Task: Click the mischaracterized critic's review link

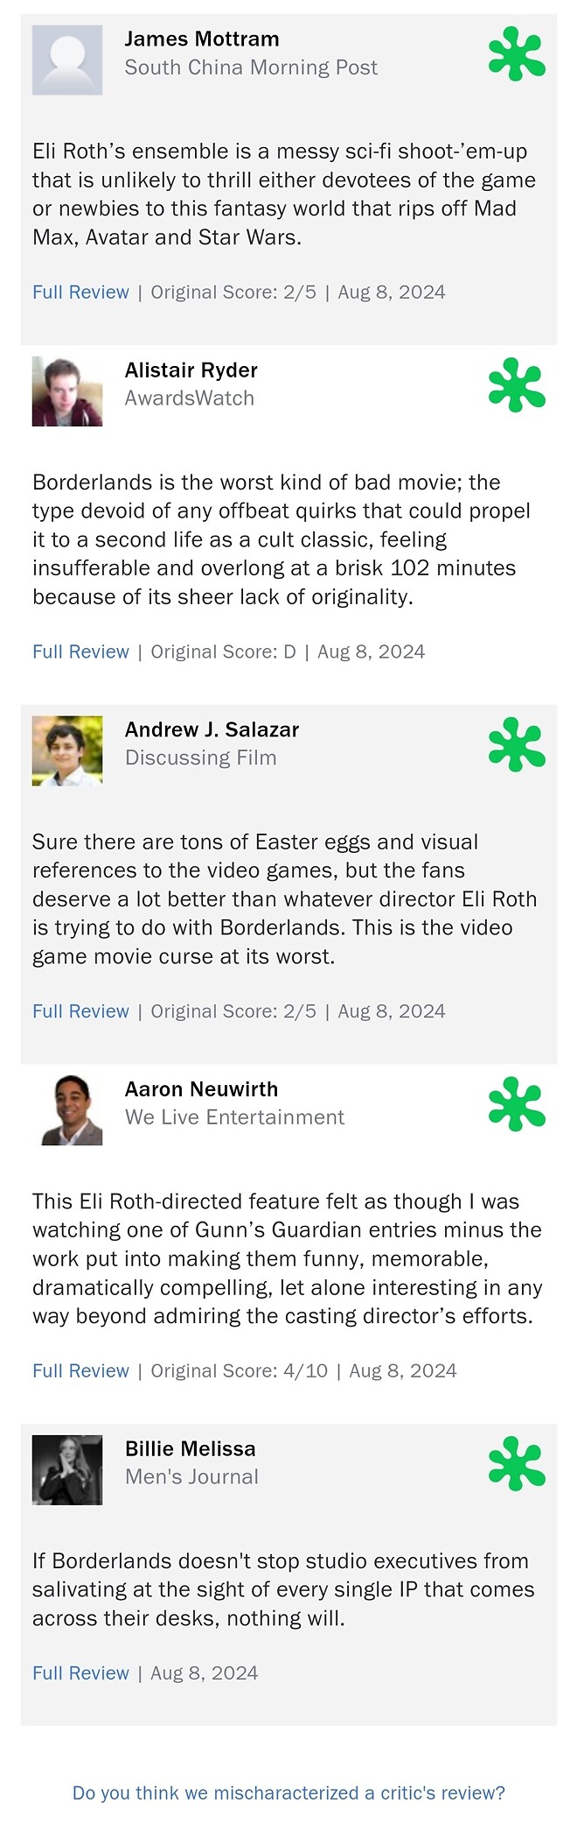Action: tap(288, 1792)
